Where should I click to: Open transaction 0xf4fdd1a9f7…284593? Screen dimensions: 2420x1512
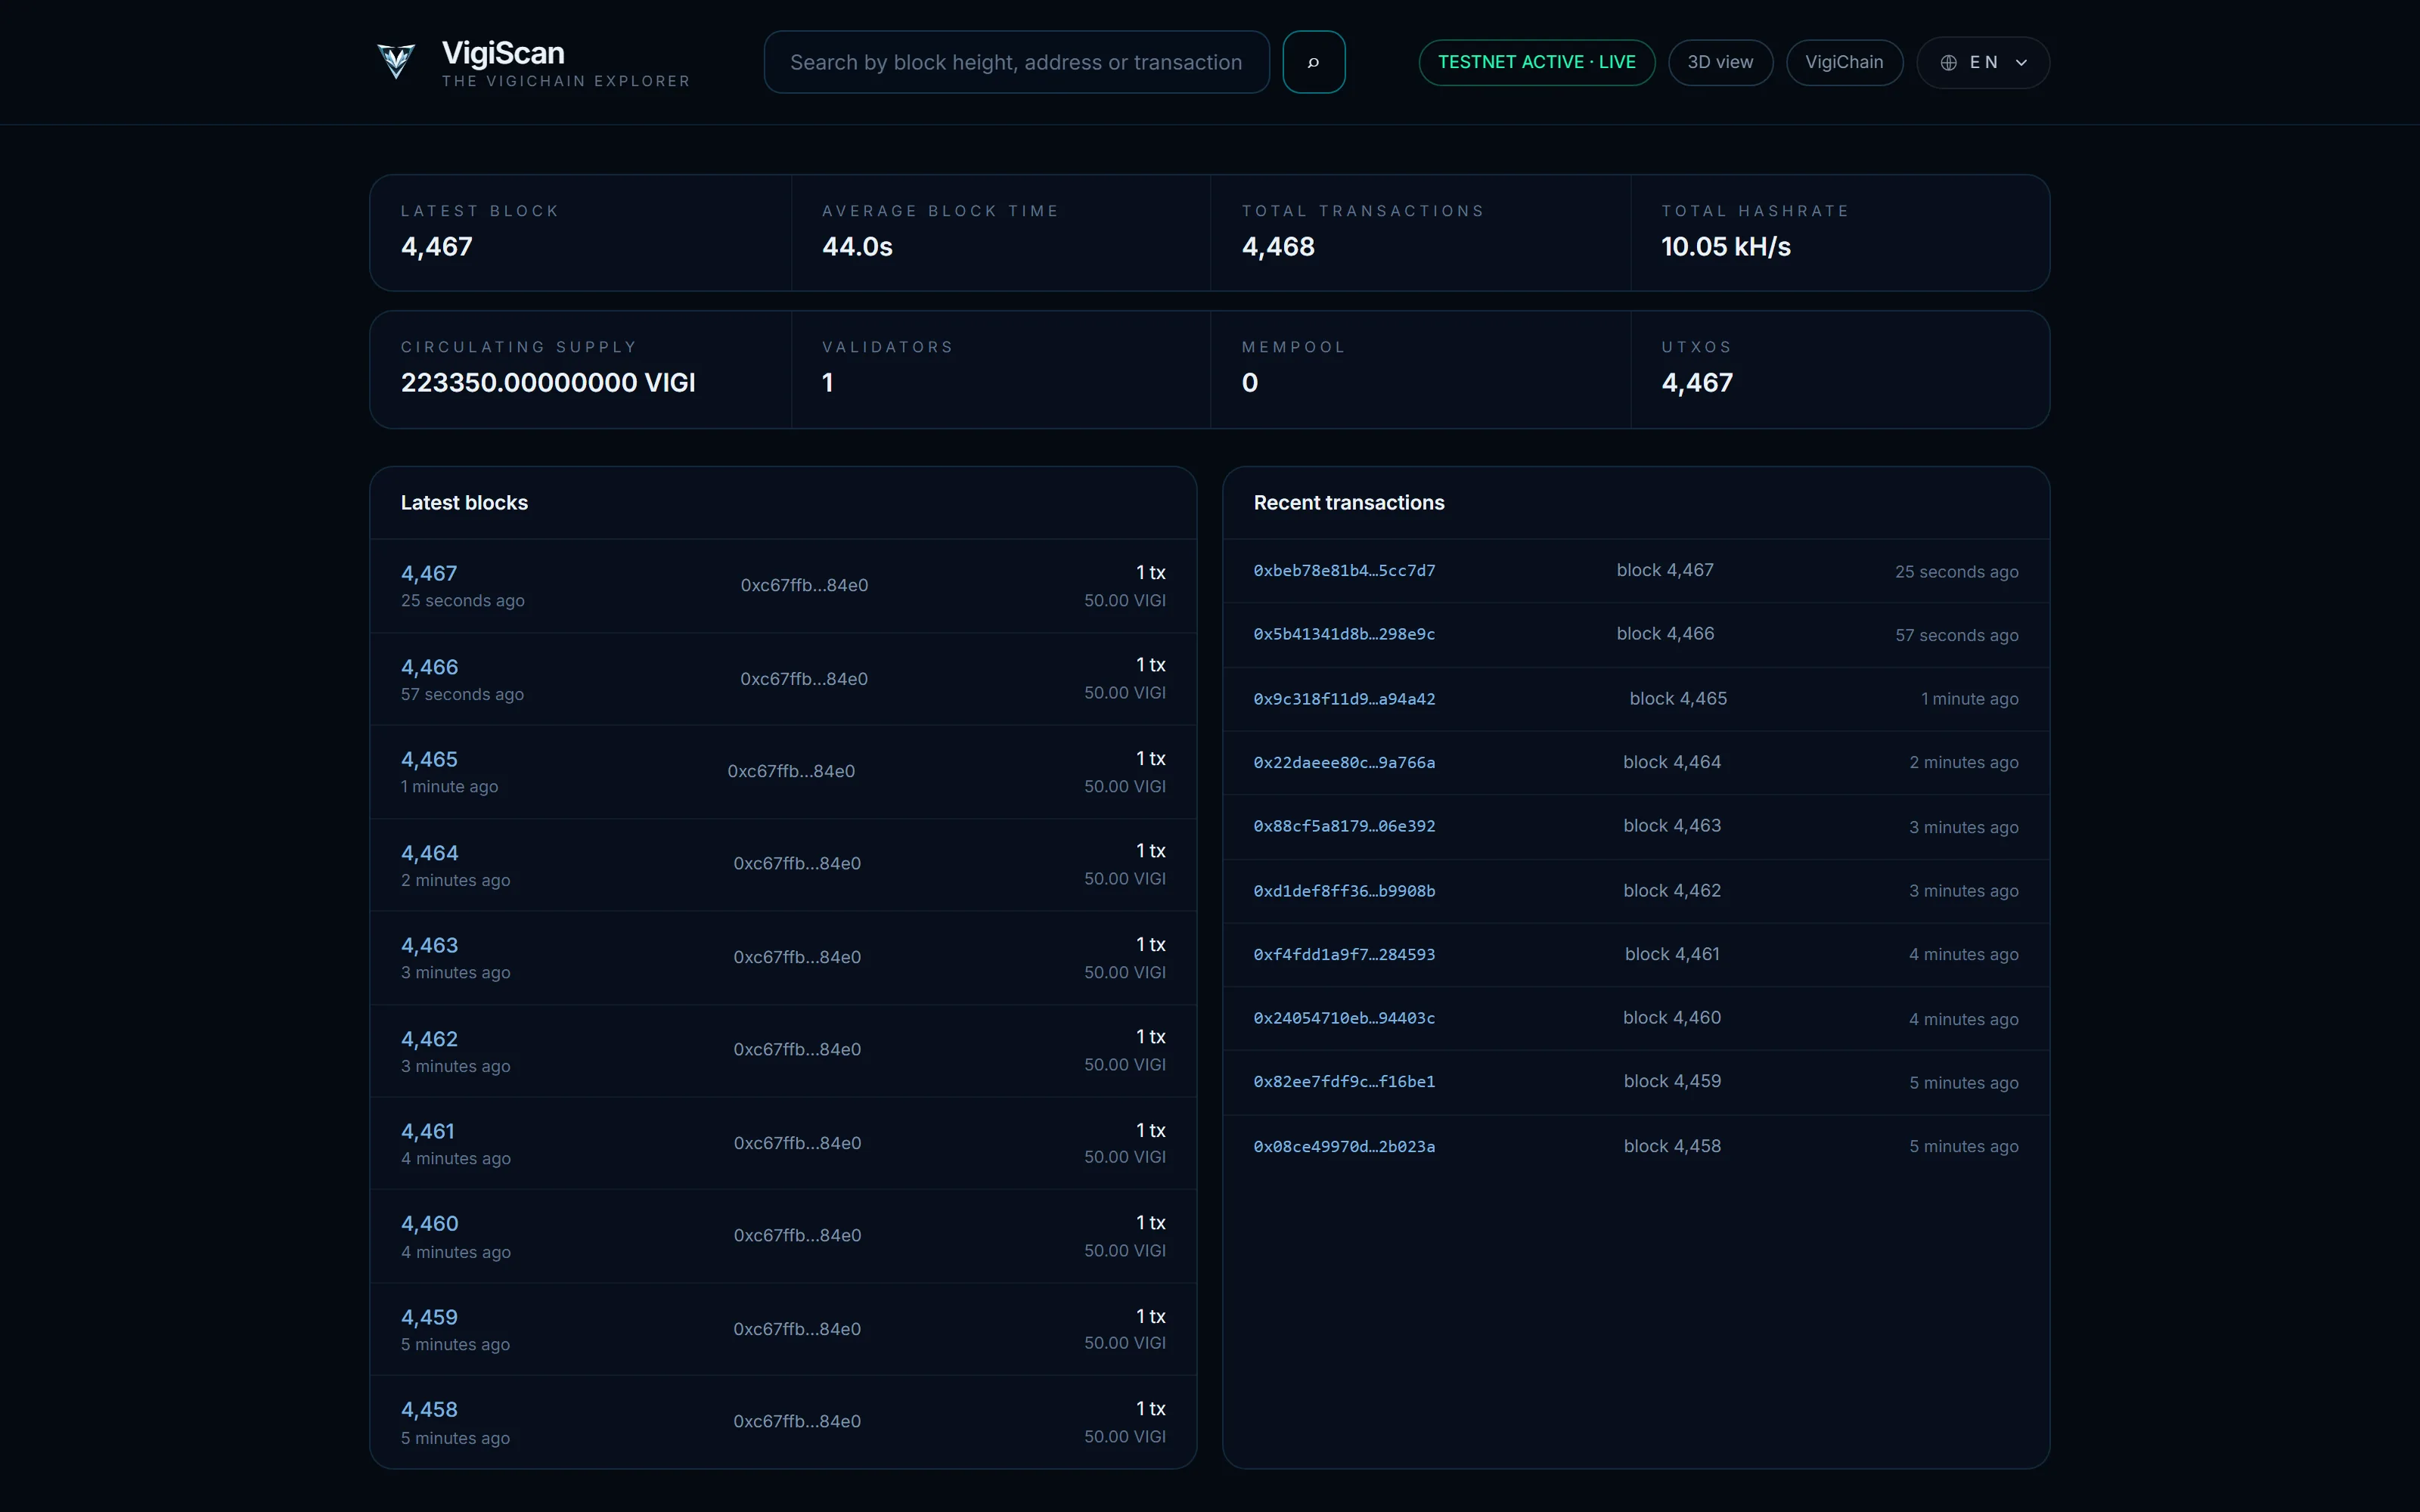click(x=1344, y=955)
